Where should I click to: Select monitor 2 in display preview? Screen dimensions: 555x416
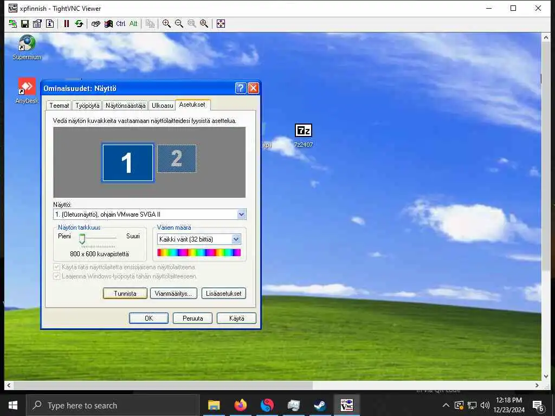[177, 159]
